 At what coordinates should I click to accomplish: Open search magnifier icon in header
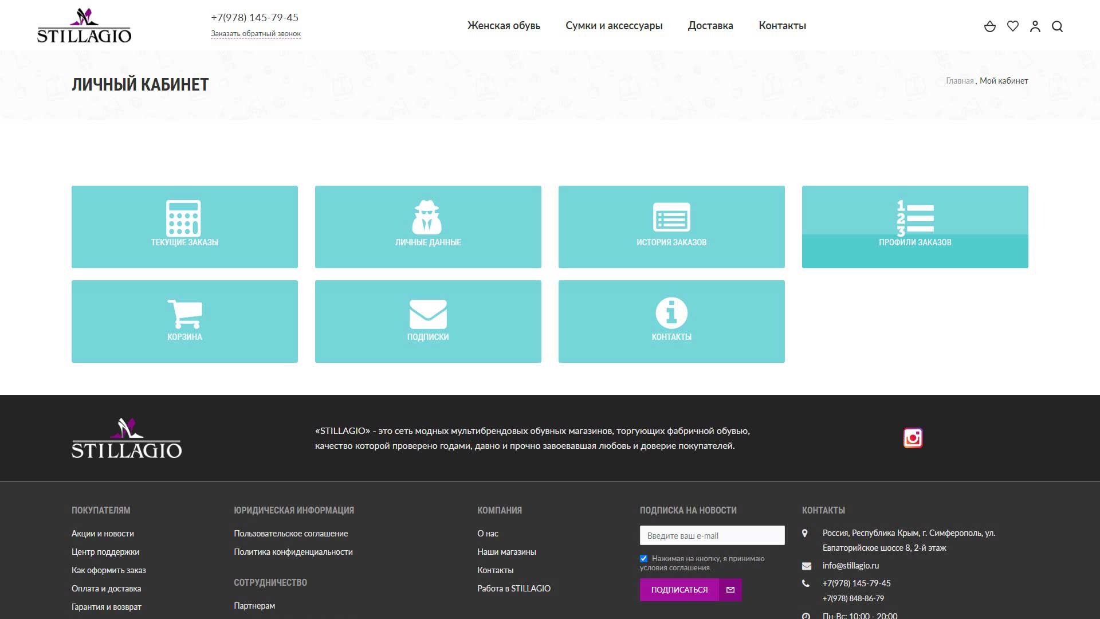[x=1057, y=26]
